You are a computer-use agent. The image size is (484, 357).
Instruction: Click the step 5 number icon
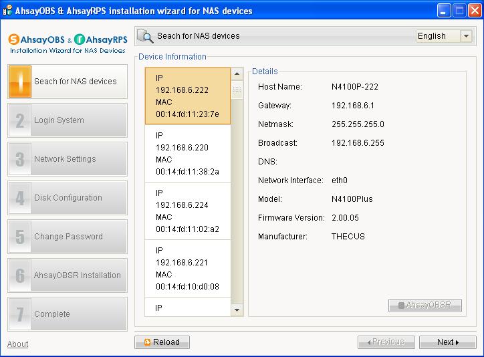click(20, 237)
